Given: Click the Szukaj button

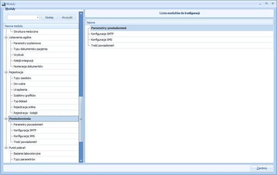Looking at the screenshot, I should point(49,17).
